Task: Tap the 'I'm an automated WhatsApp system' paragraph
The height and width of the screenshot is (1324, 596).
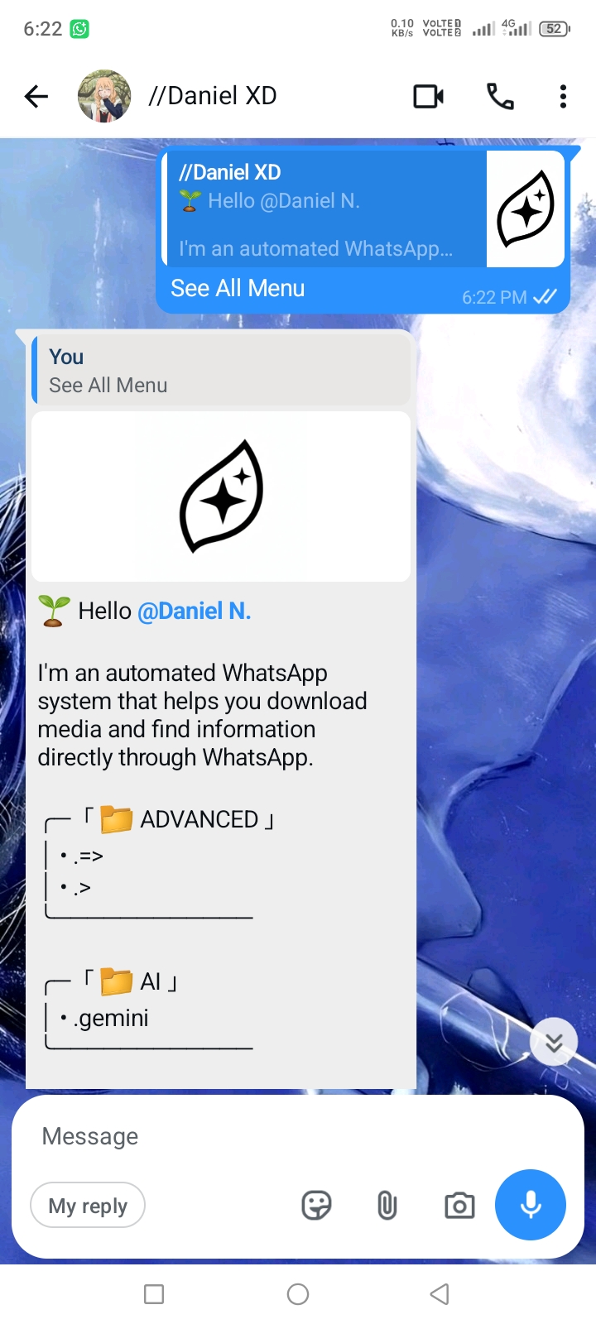Action: click(202, 715)
